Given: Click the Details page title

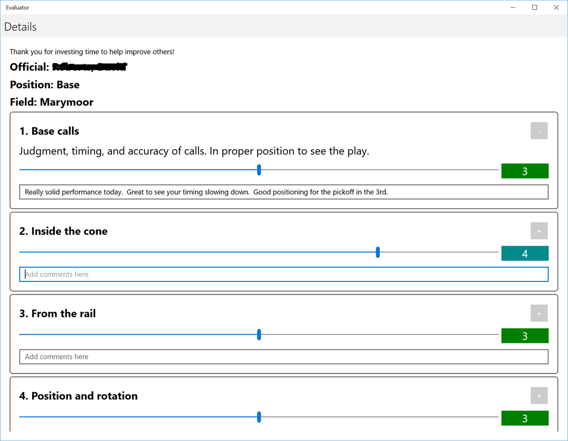Looking at the screenshot, I should 21,27.
